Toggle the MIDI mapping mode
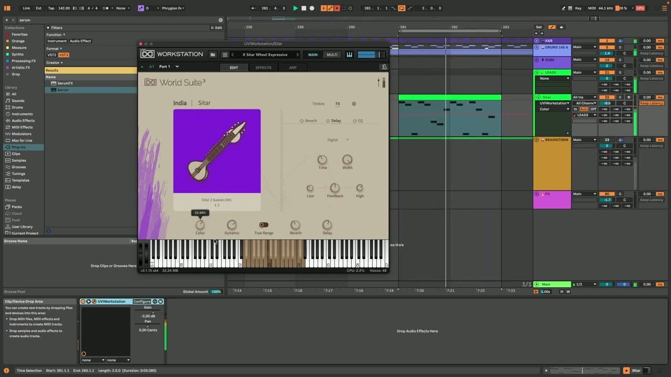Image resolution: width=671 pixels, height=377 pixels. [x=592, y=8]
